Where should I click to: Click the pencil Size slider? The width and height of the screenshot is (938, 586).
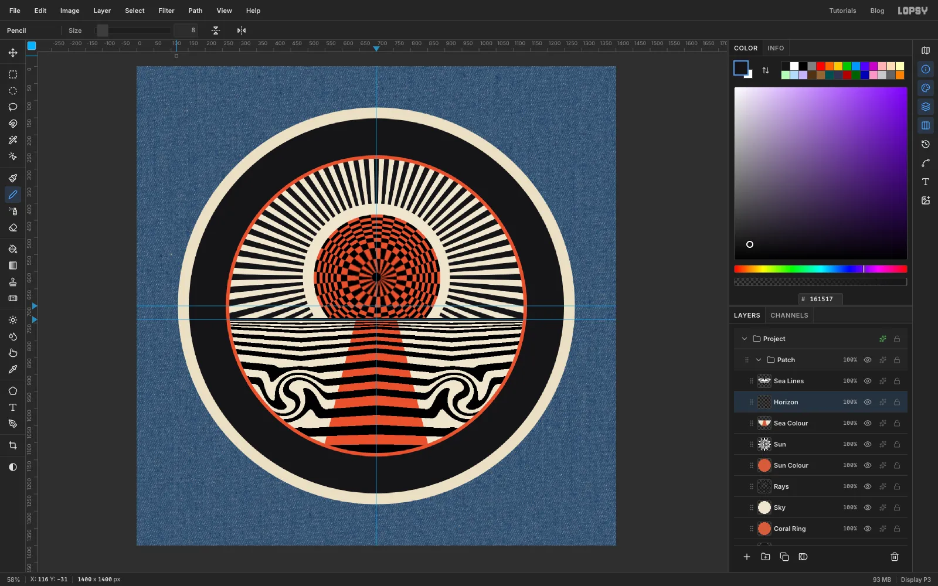(134, 30)
